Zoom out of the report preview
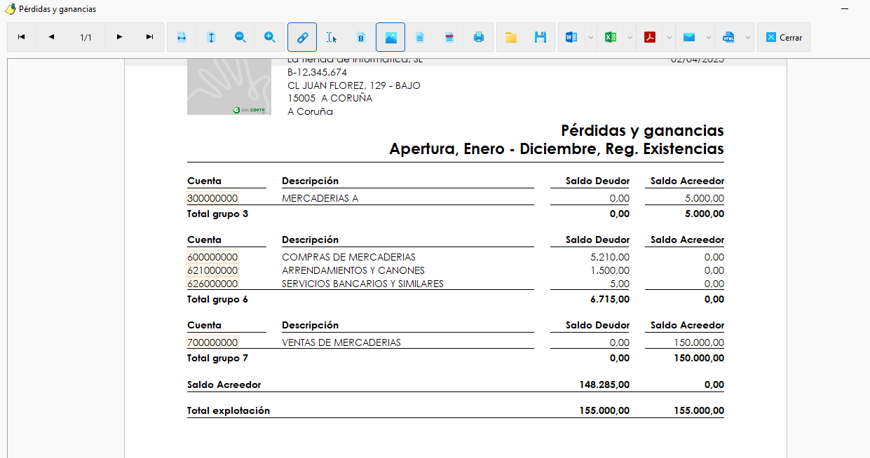 tap(240, 37)
